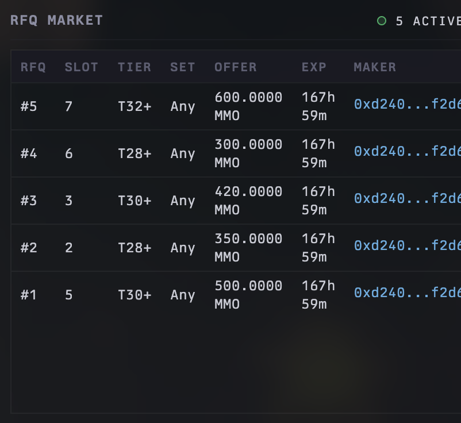This screenshot has height=423, width=461.
Task: Click the TIER column header
Action: (135, 67)
